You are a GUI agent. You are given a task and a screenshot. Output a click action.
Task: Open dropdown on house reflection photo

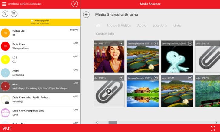click(156, 78)
